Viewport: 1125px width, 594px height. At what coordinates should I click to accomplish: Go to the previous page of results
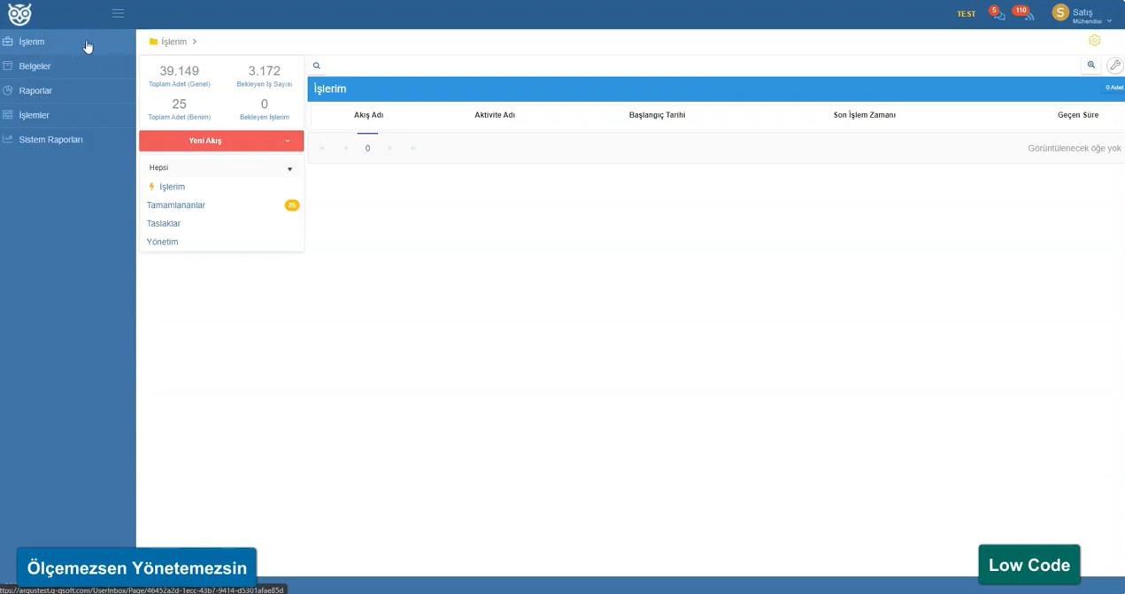345,149
